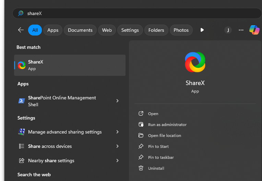Expand SharePoint Online Management Shell chevron
Screen dimensions: 262x181
(117, 101)
